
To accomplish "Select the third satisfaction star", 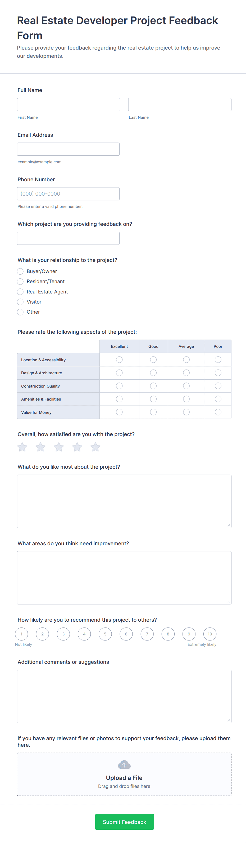I will 59,447.
